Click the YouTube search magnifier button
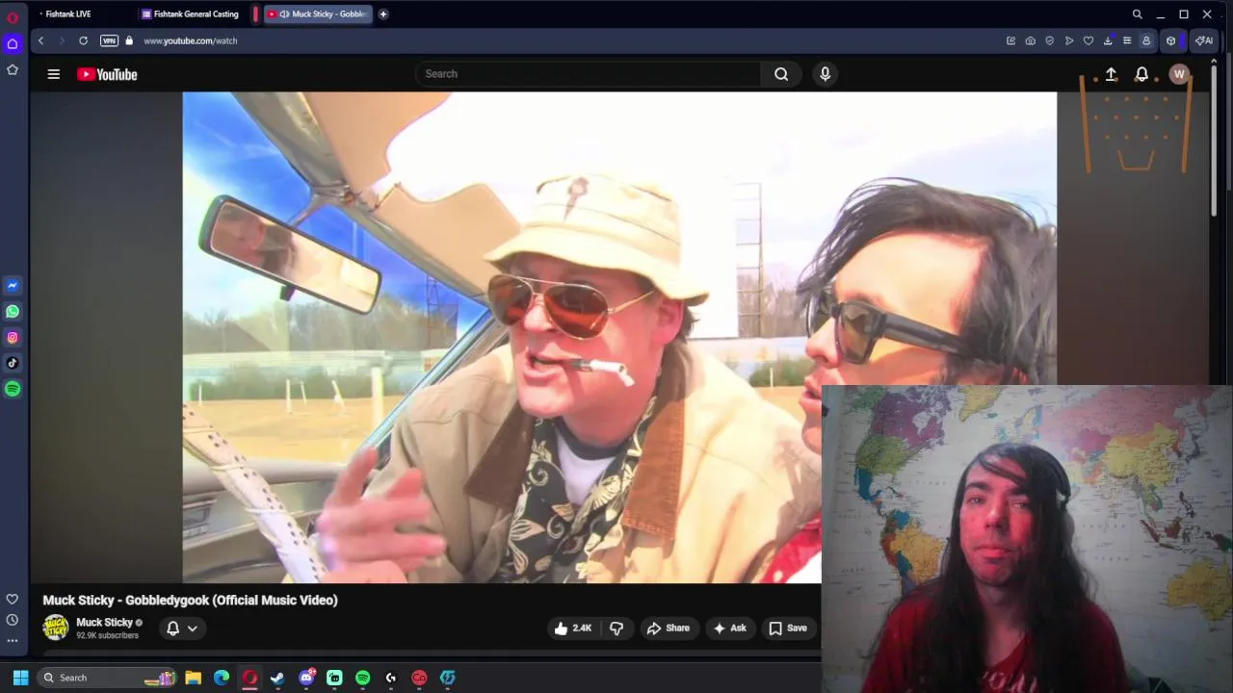The height and width of the screenshot is (693, 1233). 781,74
